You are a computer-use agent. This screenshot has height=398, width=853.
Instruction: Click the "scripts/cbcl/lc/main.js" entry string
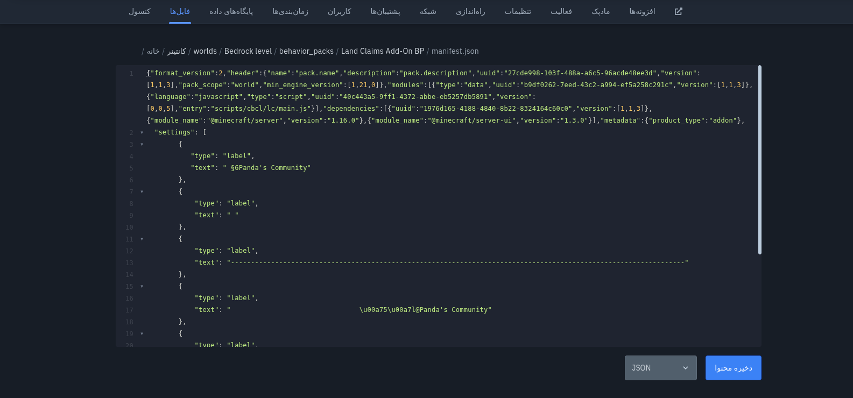click(260, 109)
